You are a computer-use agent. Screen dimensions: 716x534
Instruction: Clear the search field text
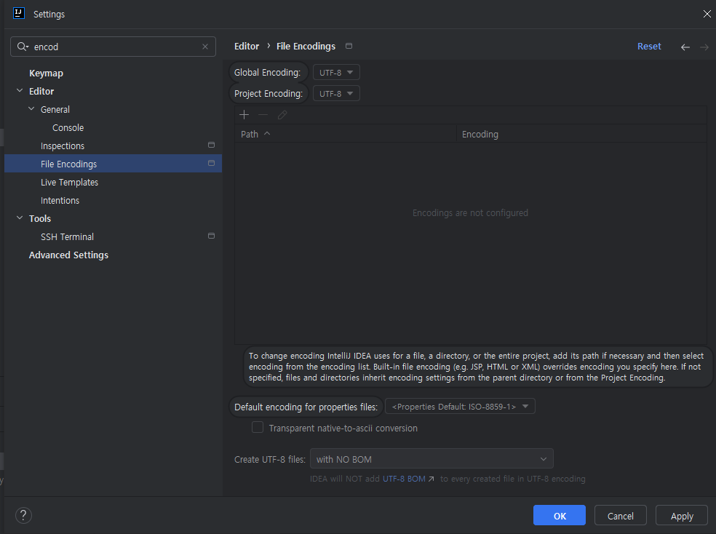pyautogui.click(x=205, y=47)
